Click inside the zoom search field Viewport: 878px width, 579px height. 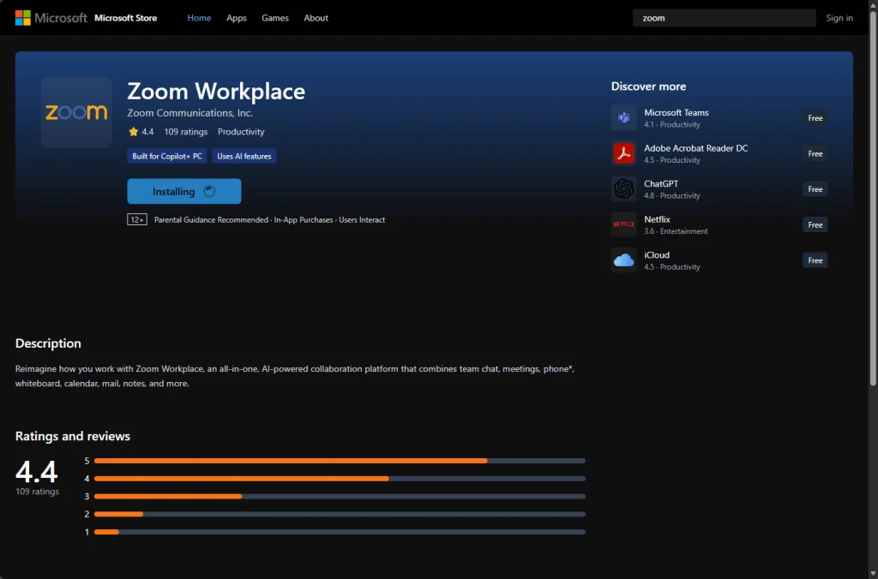[724, 17]
